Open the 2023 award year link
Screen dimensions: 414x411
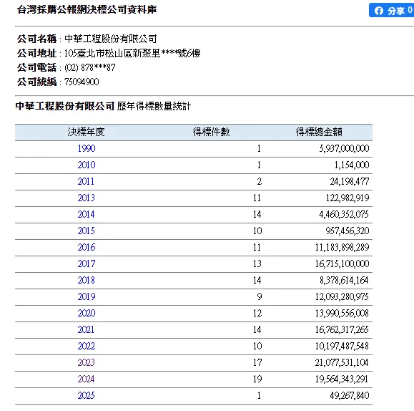[x=86, y=362]
